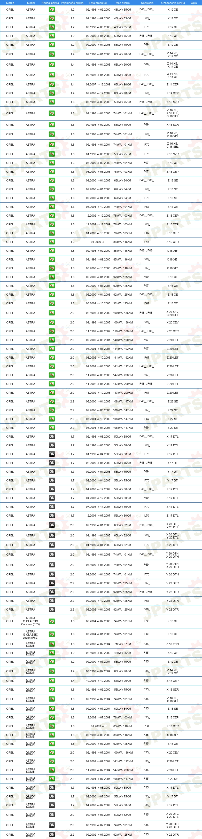Viewport: 202px width, 839px height.
Task: Click the petrol pump icon in the F70 X 12 XE row
Action: coord(52,27)
